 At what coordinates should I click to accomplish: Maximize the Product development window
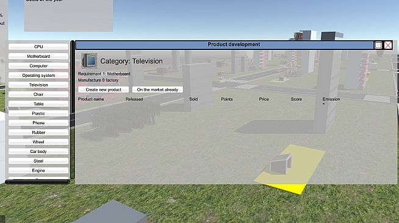[378, 45]
